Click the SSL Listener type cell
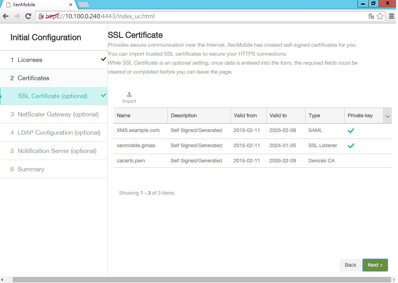 point(322,146)
